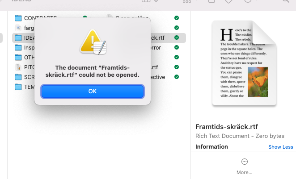The width and height of the screenshot is (296, 179).
Task: Click sync status checkmark on the ck.rtf row
Action: pos(177,37)
